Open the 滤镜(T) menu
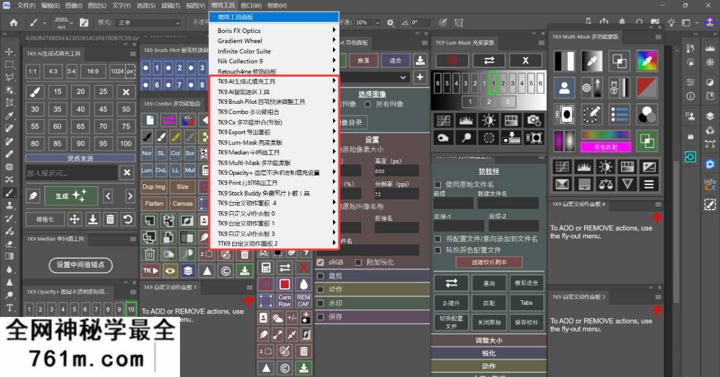Image resolution: width=720 pixels, height=377 pixels. (x=170, y=5)
